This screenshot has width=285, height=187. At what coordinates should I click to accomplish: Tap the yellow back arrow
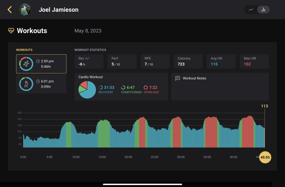tap(10, 10)
